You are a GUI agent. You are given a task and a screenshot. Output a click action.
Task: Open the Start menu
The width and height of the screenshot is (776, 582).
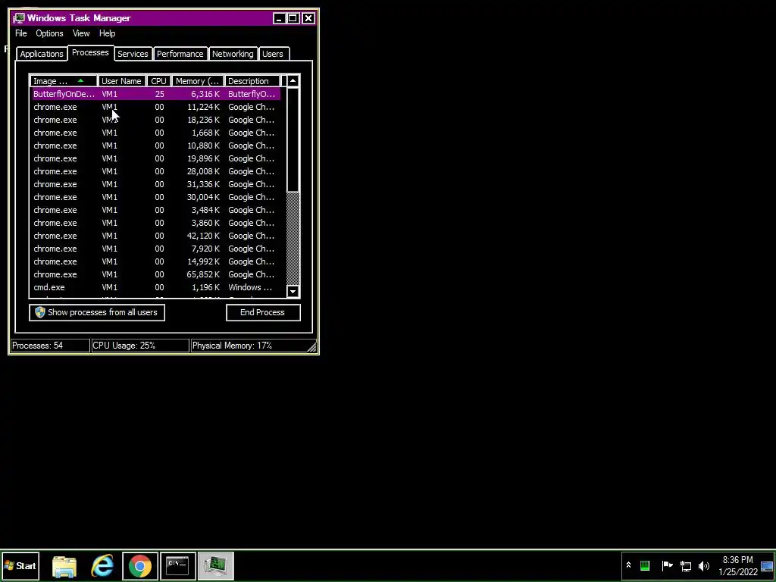pyautogui.click(x=20, y=565)
